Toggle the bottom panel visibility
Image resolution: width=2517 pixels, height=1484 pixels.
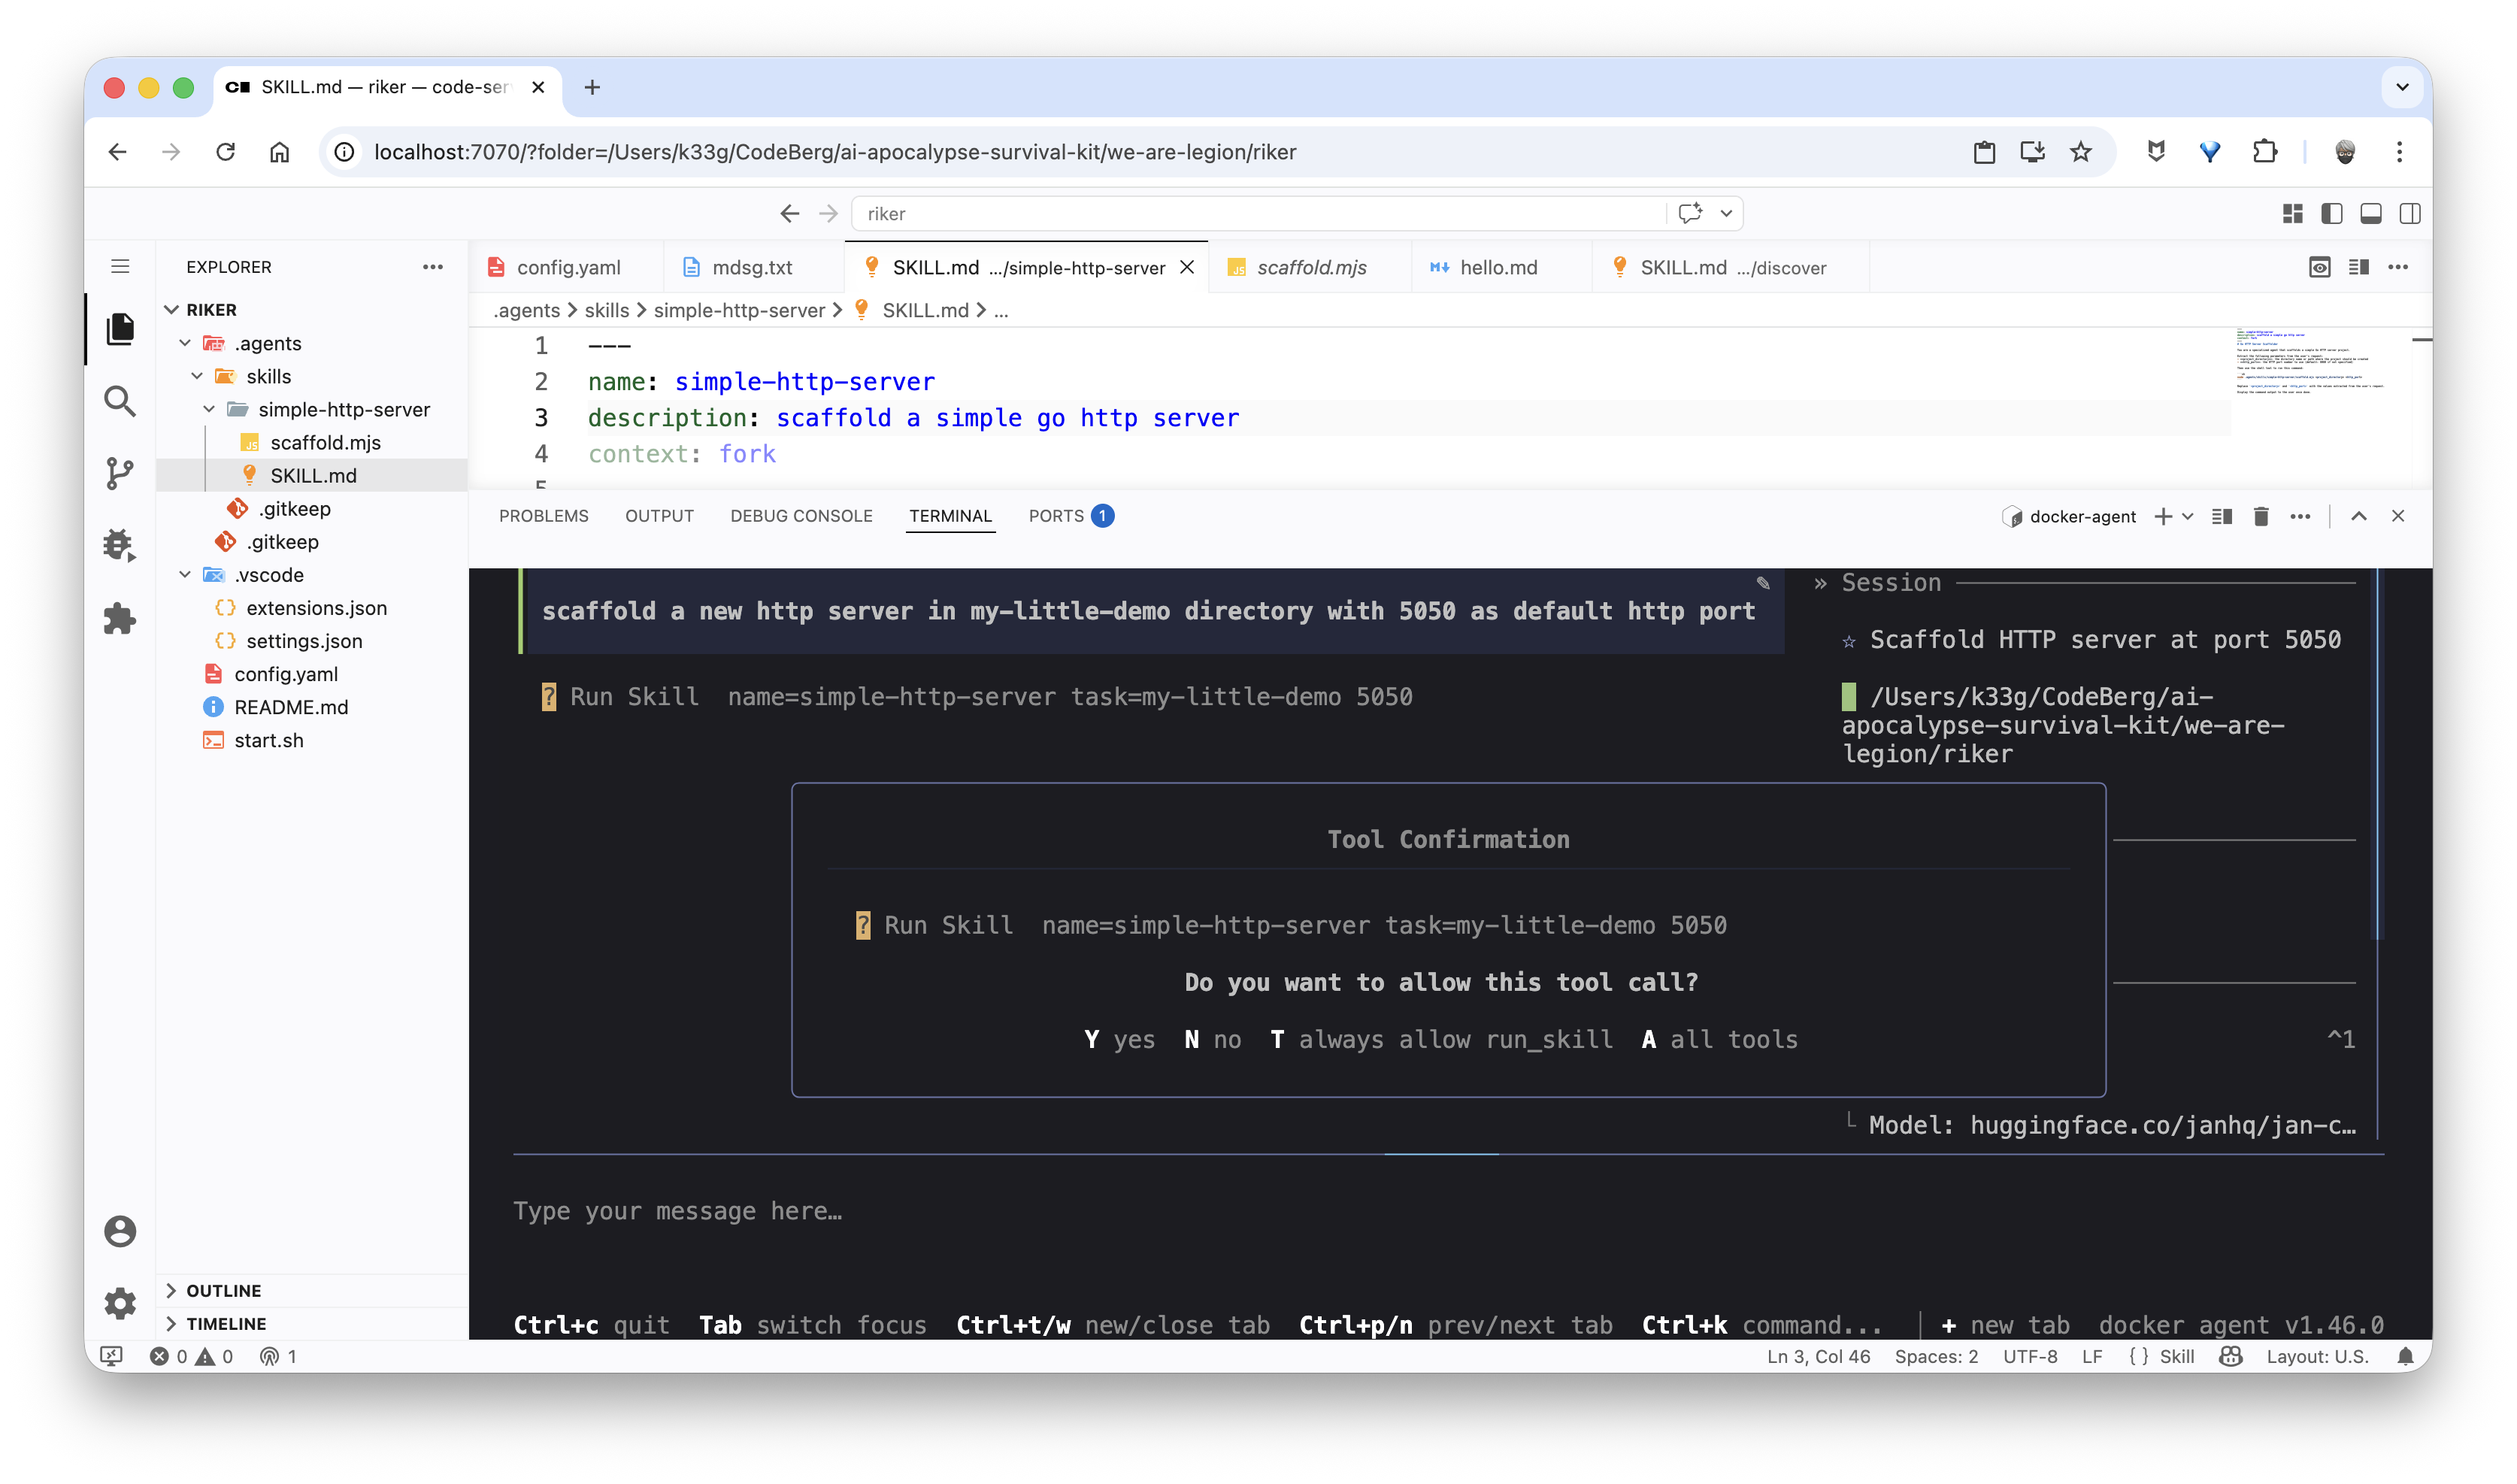pyautogui.click(x=2370, y=214)
